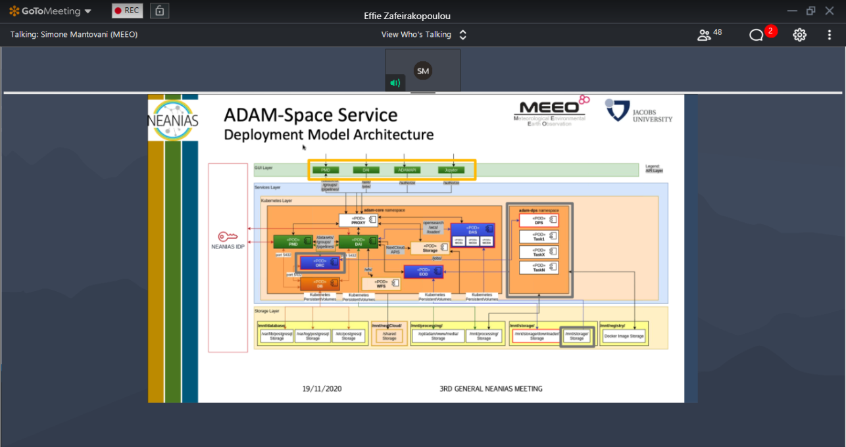Screen dimensions: 846x447
Task: Click the '/etc/postgresql Storage' box
Action: [348, 336]
